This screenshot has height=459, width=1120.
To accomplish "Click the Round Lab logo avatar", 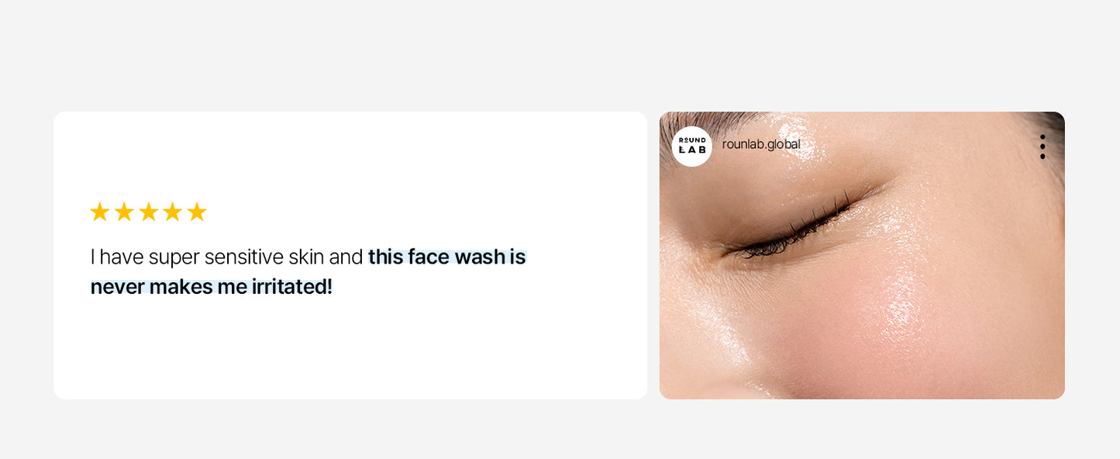I will click(691, 146).
